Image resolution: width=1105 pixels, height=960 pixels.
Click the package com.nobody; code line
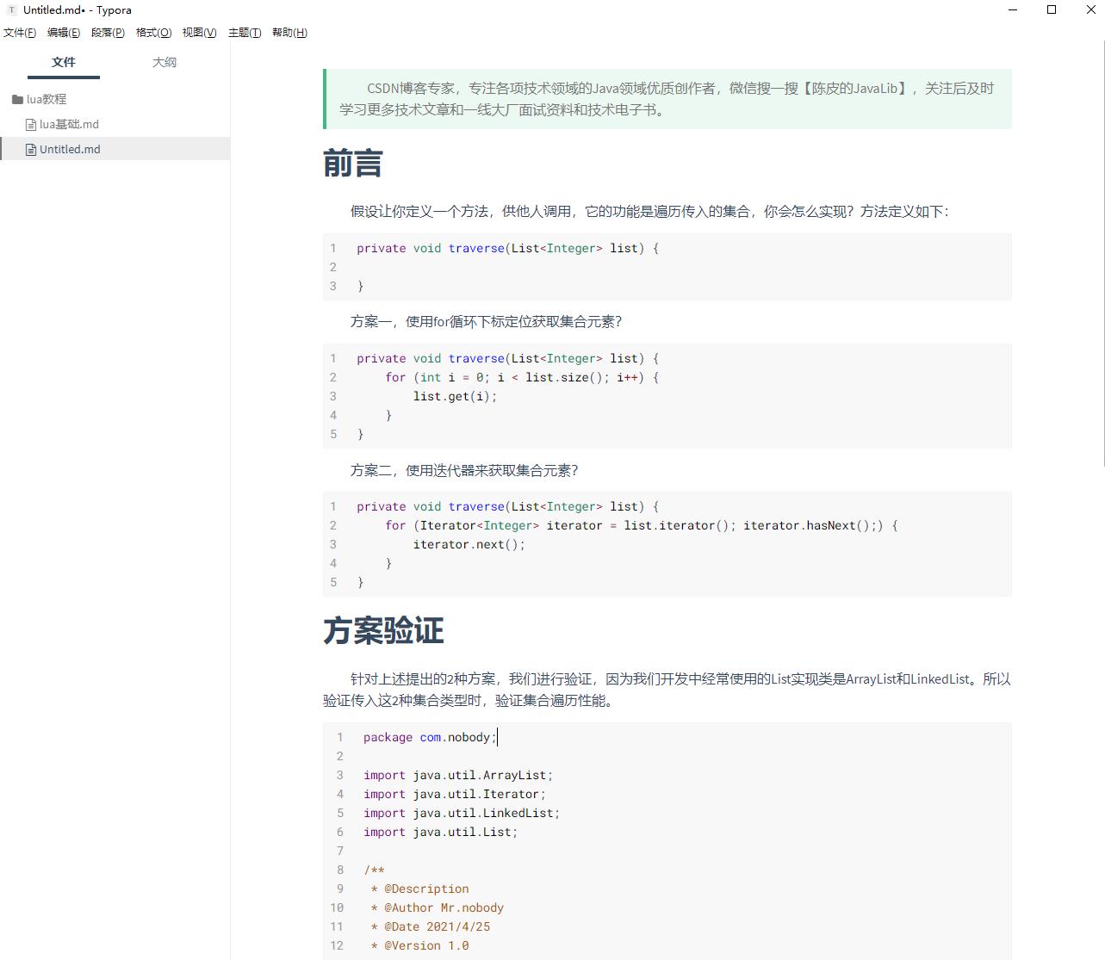pos(430,737)
